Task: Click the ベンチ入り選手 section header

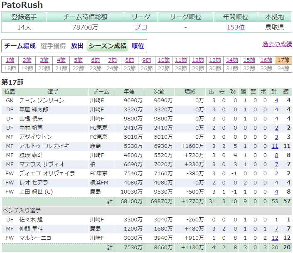Action: (147, 211)
